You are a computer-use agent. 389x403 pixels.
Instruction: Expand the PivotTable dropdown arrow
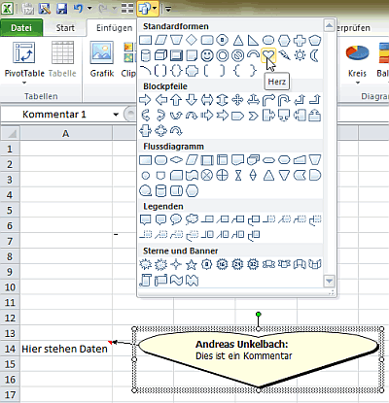(x=24, y=83)
